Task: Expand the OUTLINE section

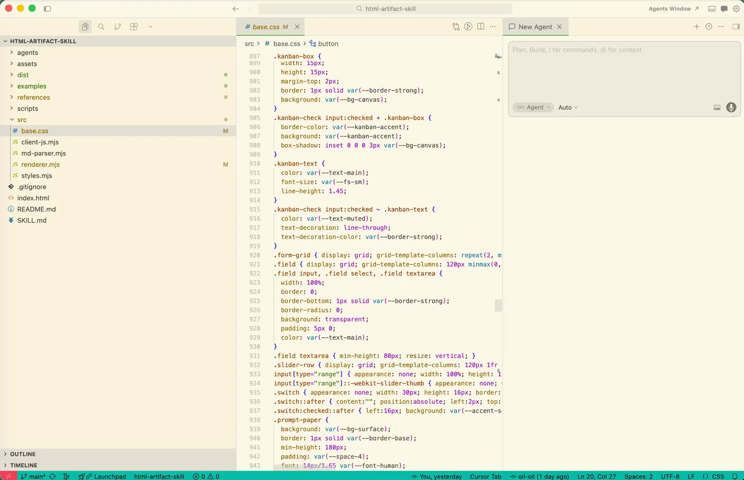Action: [x=118, y=454]
